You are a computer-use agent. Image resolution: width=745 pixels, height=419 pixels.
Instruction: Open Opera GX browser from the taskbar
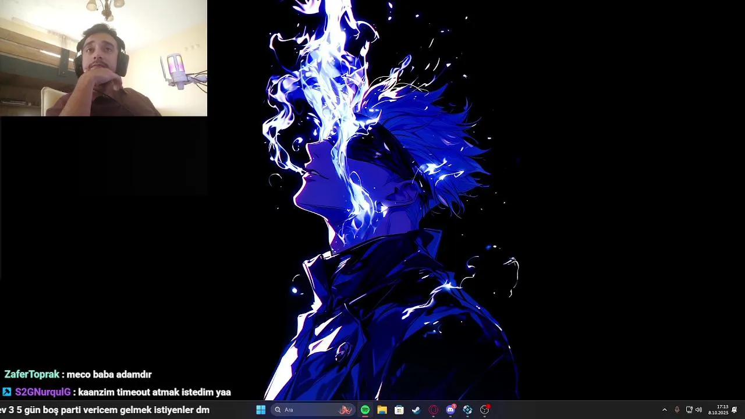coord(433,410)
